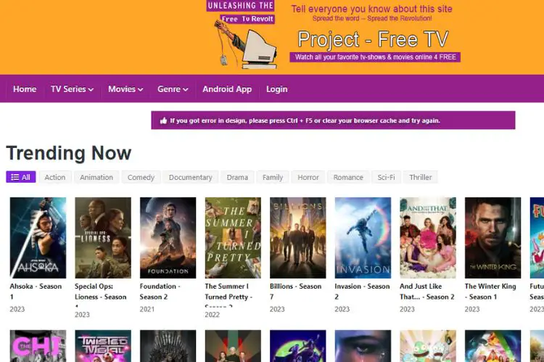The height and width of the screenshot is (362, 544).
Task: Click the Ahsoka - Season 1 title link
Action: coord(36,291)
